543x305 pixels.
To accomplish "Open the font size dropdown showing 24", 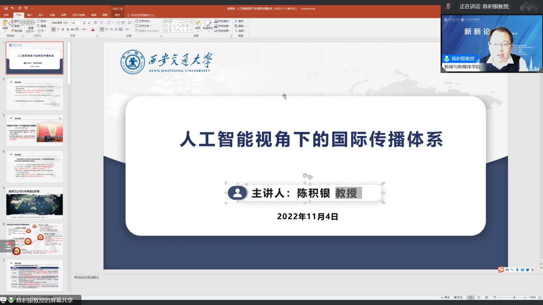I will tap(76, 23).
